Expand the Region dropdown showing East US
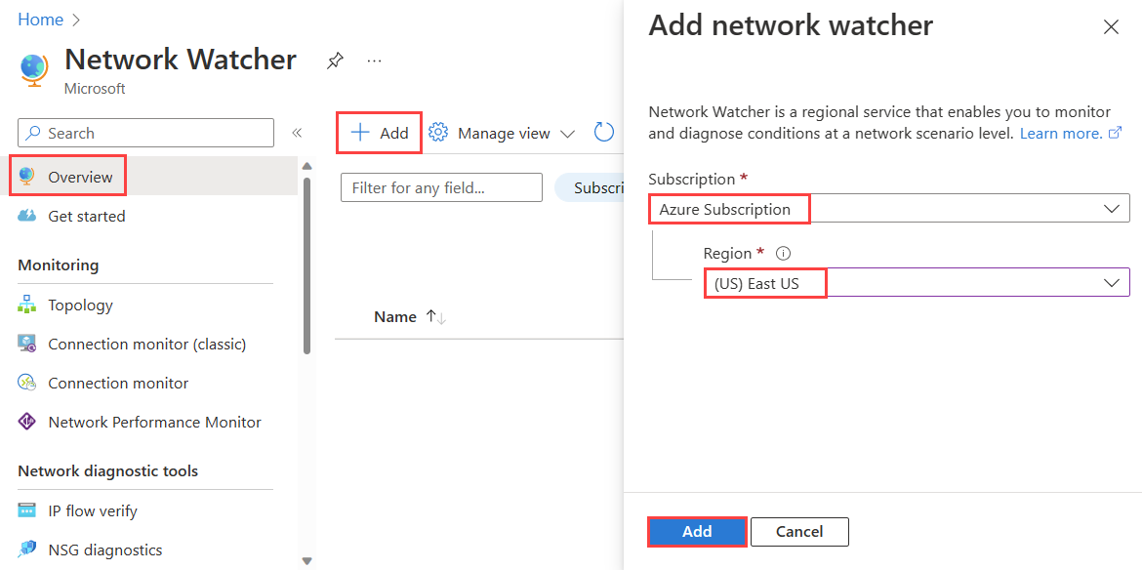Image resolution: width=1142 pixels, height=570 pixels. (917, 283)
